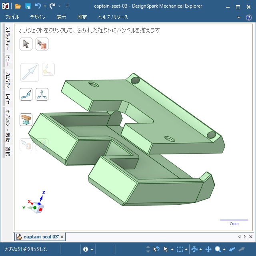
Task: Open the ファイル menu
Action: 12,17
